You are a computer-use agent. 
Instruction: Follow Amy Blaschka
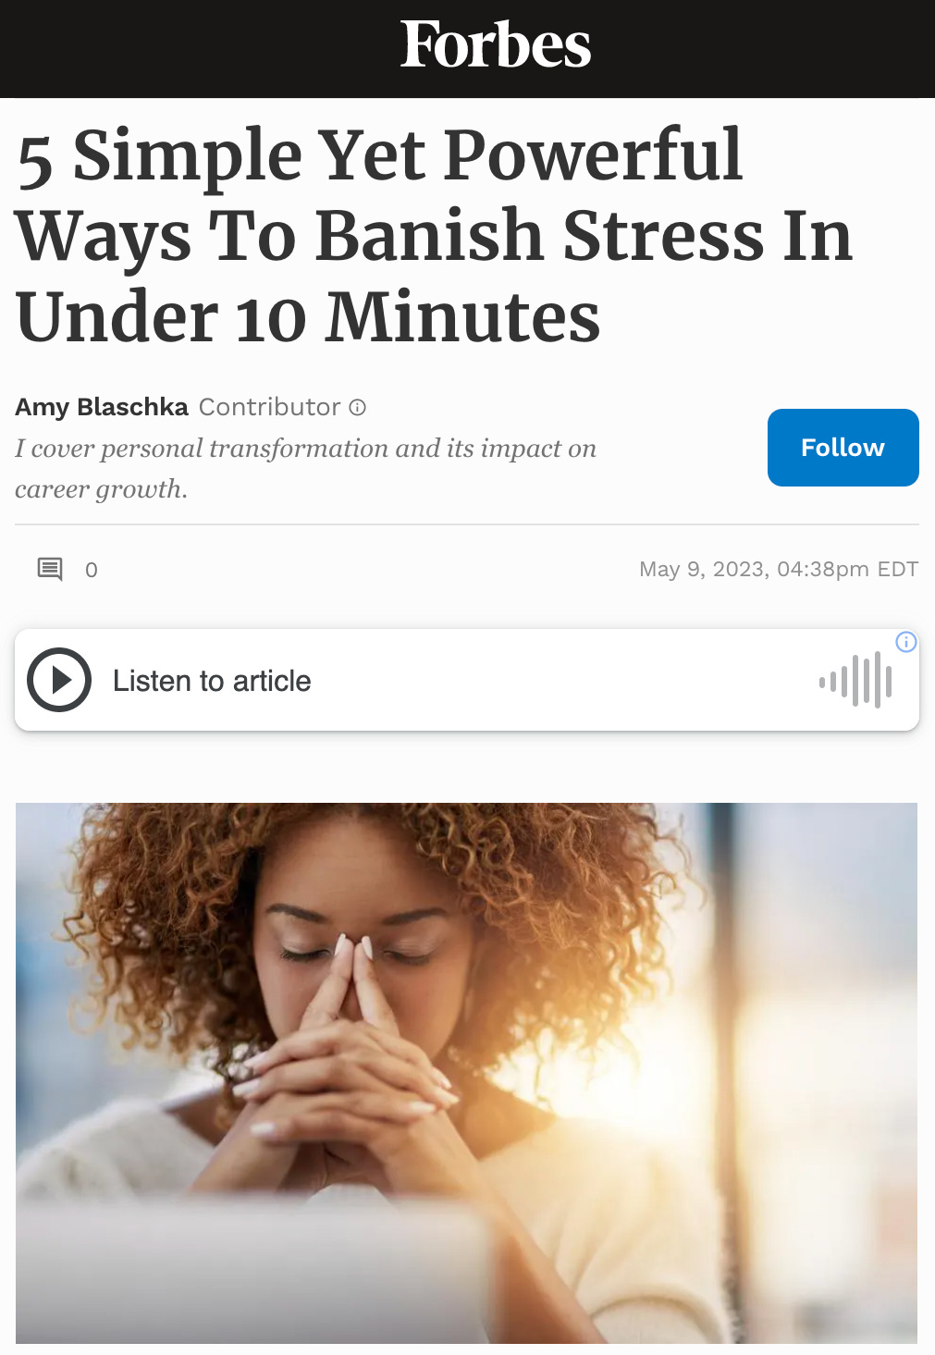tap(843, 448)
